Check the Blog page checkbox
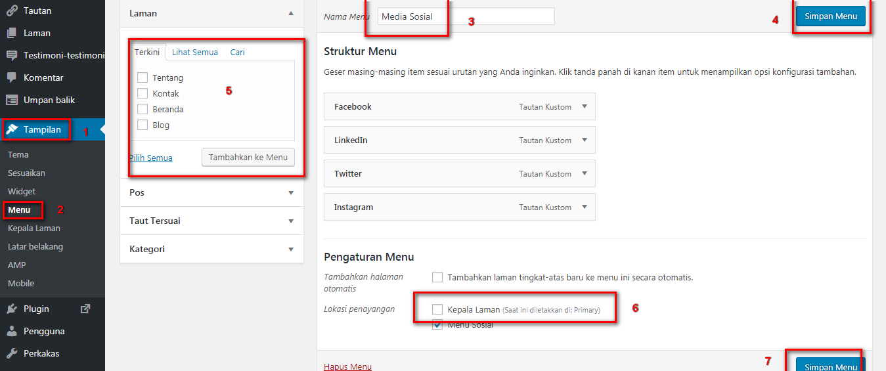 pos(143,125)
